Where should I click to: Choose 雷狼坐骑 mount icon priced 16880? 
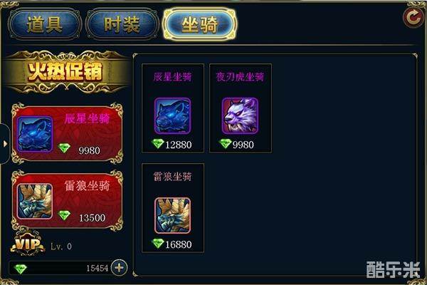173,215
